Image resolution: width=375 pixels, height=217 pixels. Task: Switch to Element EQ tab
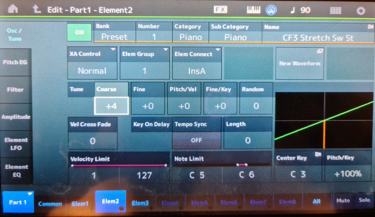(16, 171)
